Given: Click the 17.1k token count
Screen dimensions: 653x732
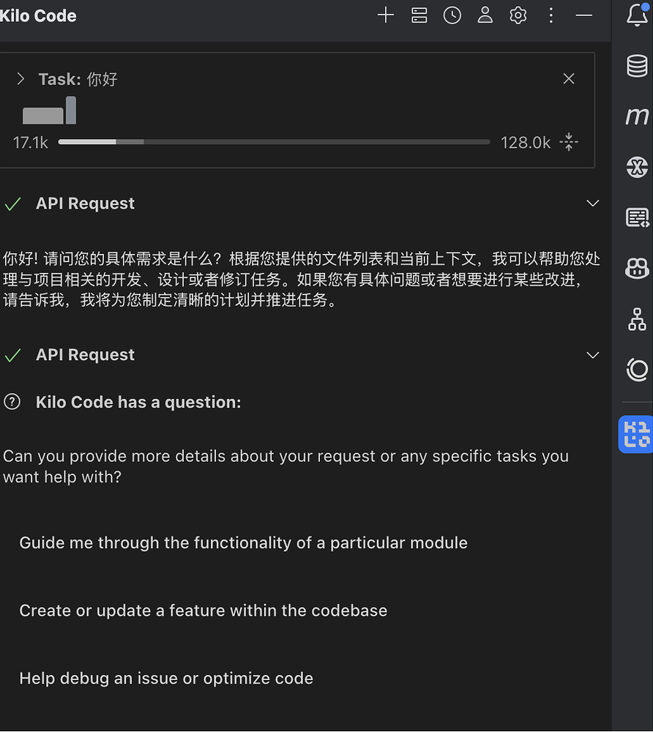Looking at the screenshot, I should (30, 143).
